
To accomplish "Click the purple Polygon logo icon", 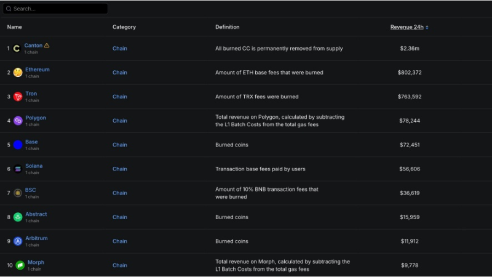I will (x=18, y=121).
